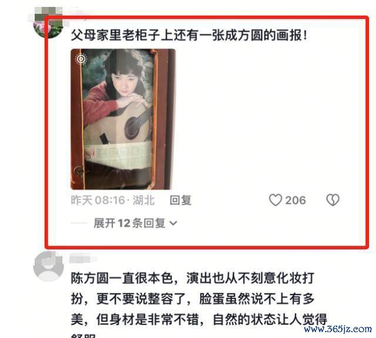
Task: Tap the broken-heart dislike icon
Action: [x=333, y=200]
